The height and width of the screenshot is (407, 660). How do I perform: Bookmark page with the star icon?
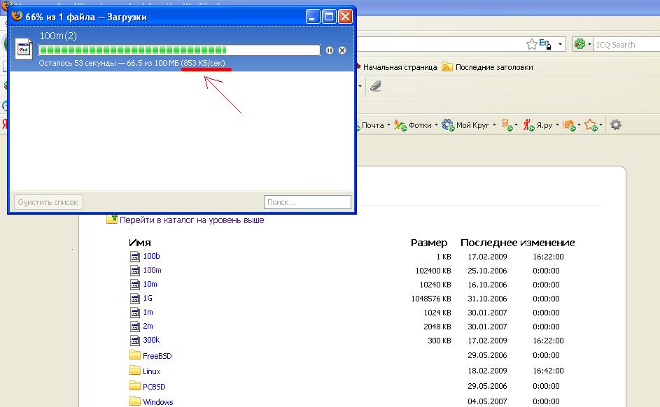coord(532,44)
